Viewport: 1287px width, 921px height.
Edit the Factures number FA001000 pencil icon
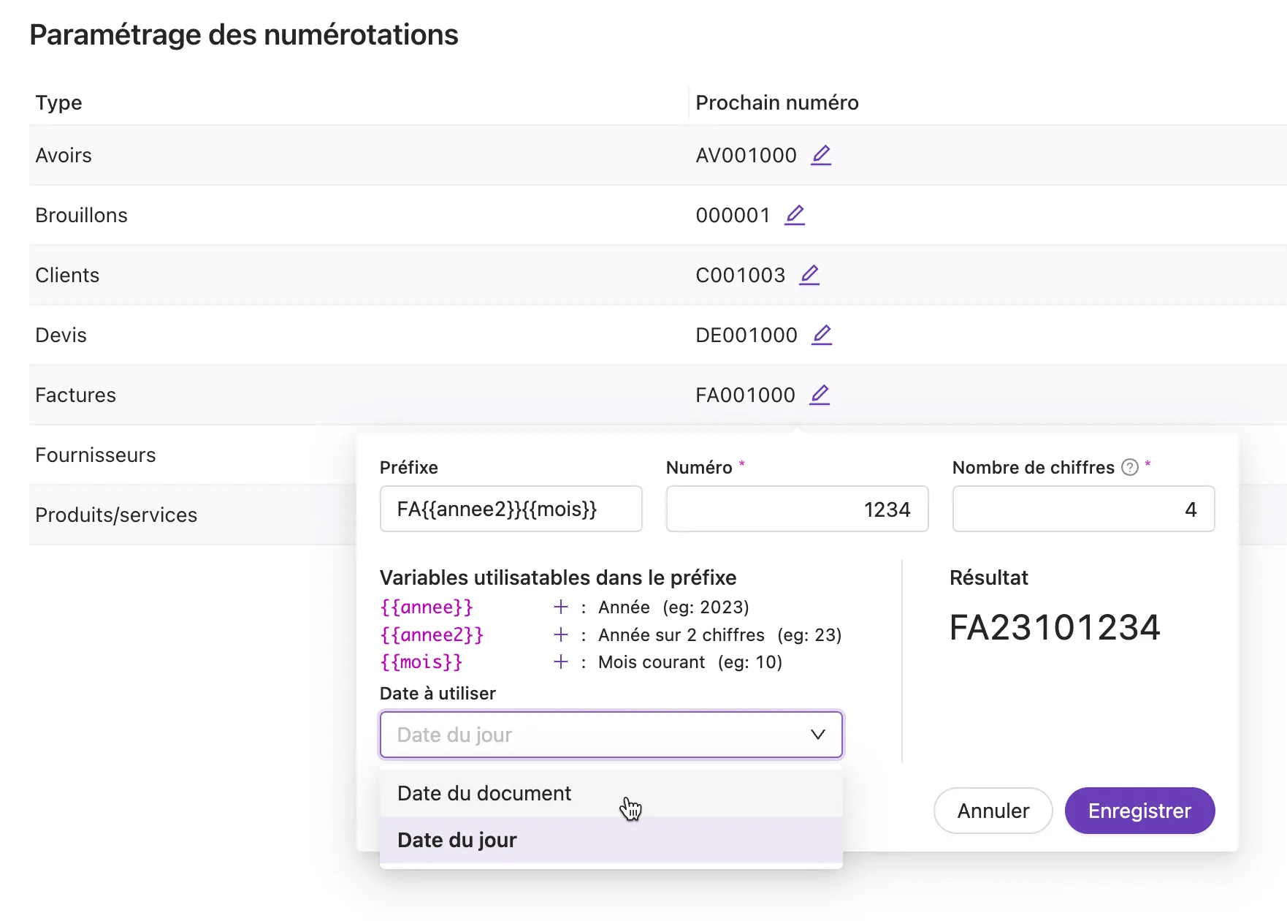(820, 395)
